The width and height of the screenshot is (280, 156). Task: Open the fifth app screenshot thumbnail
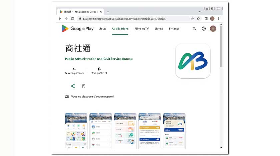(x=174, y=131)
